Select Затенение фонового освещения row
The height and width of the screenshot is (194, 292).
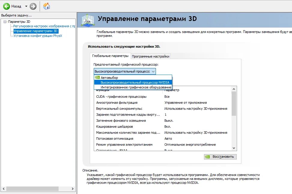(163, 121)
